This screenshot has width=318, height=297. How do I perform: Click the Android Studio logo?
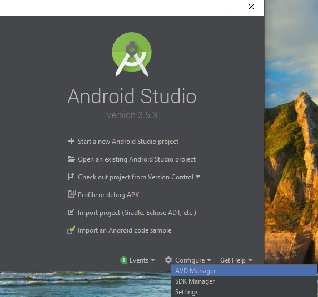pyautogui.click(x=132, y=54)
